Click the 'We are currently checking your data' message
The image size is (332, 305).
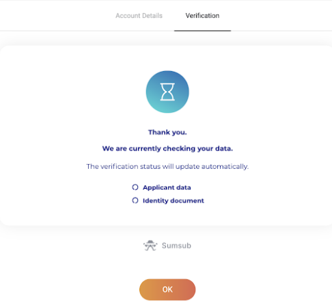(x=167, y=148)
